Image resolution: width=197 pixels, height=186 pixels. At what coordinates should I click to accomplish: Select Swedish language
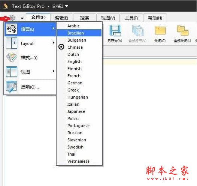(x=79, y=147)
